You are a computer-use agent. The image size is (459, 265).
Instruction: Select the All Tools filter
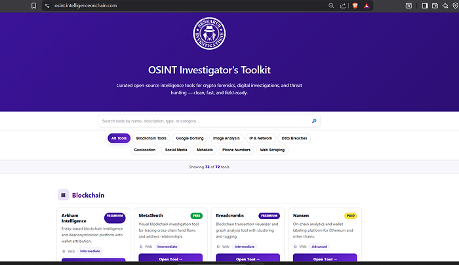pos(119,138)
